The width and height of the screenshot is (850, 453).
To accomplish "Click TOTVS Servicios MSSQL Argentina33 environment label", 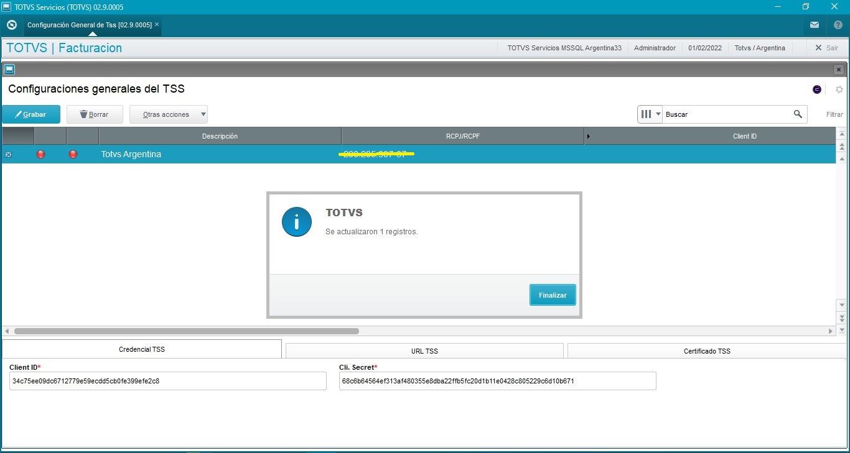I will click(564, 48).
